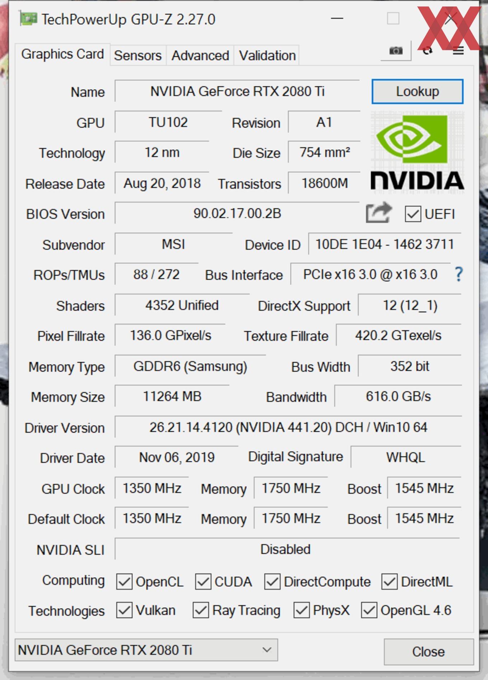Toggle the UEFI checkbox

tap(413, 214)
